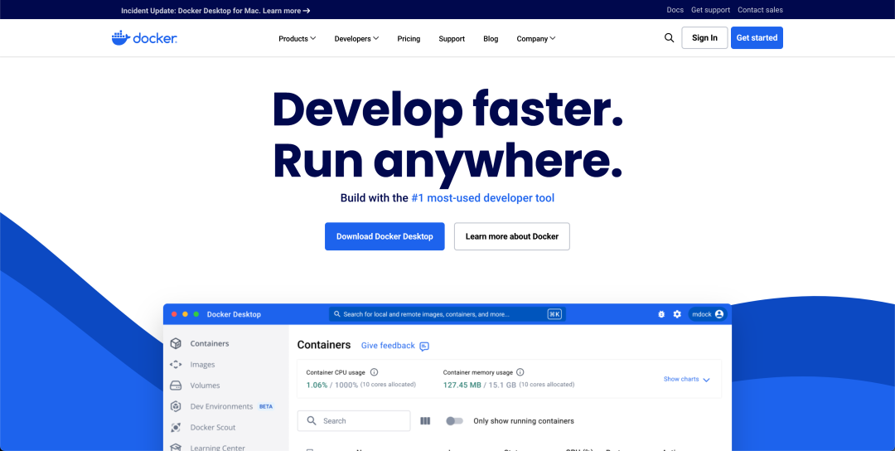Viewport: 895px width, 451px height.
Task: Click the Get started button
Action: [757, 37]
